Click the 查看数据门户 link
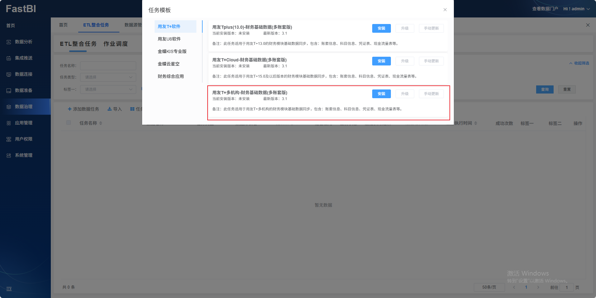Viewport: 596px width, 298px height. [x=545, y=9]
